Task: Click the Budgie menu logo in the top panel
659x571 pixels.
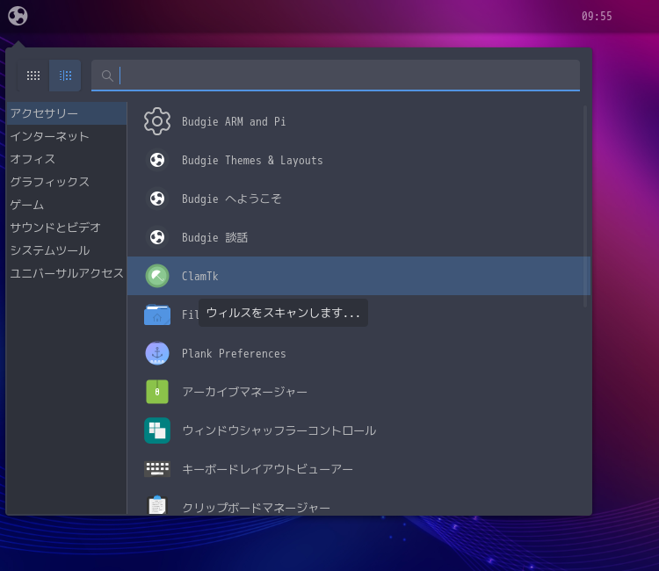Action: (18, 16)
